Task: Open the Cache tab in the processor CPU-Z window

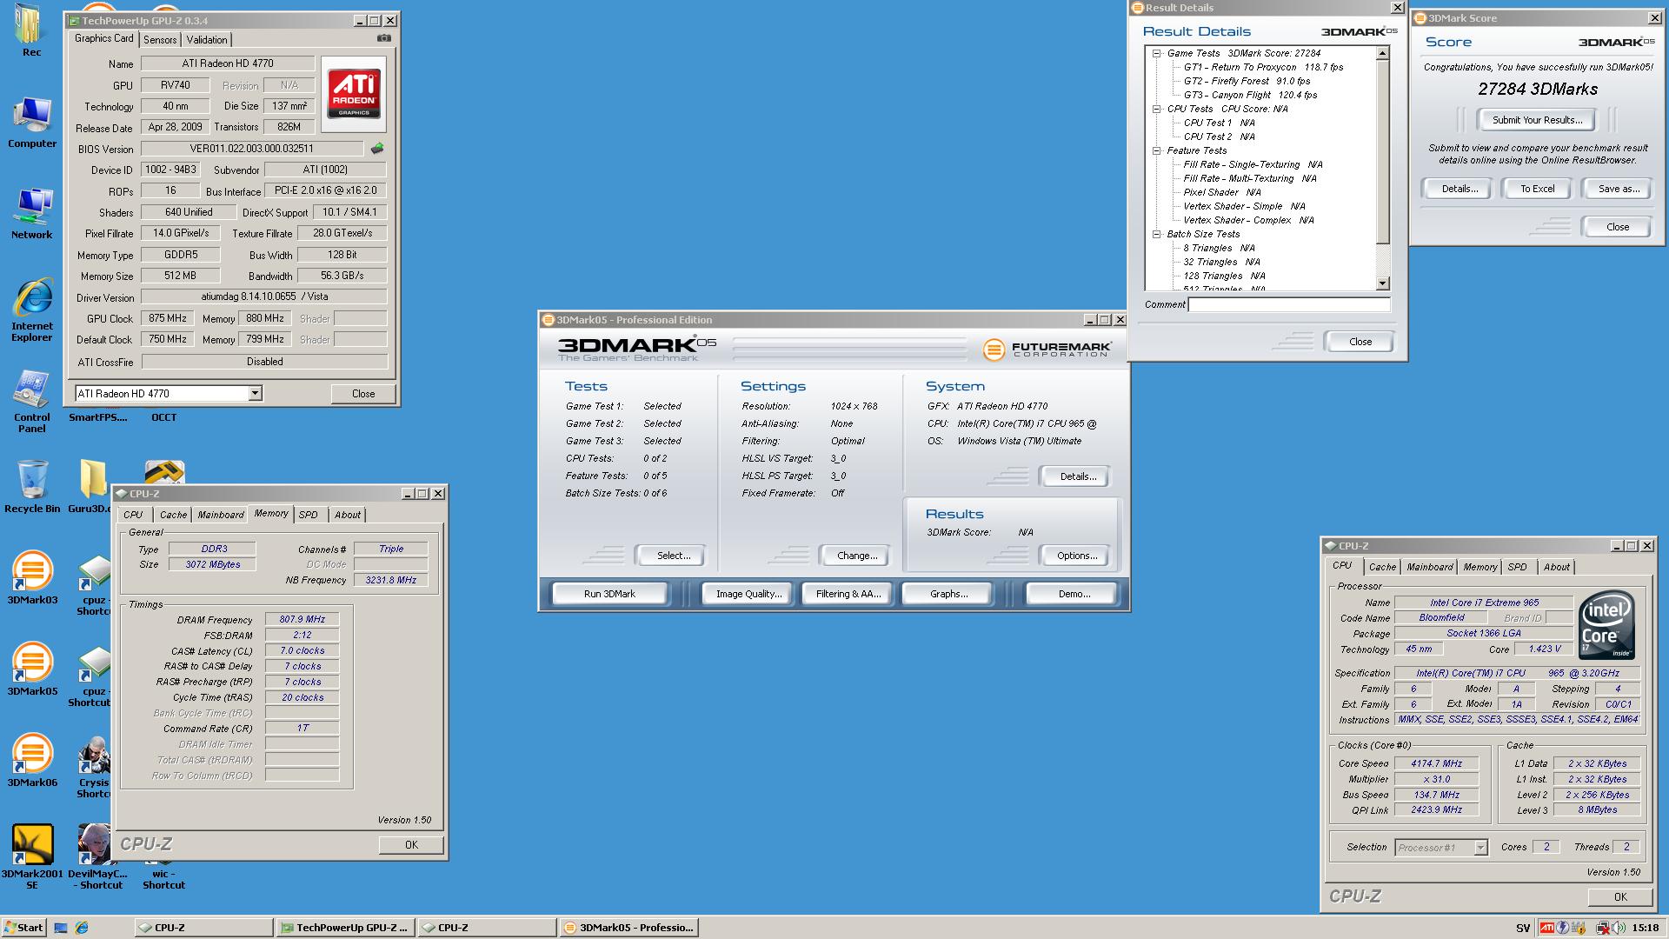Action: pos(1382,567)
